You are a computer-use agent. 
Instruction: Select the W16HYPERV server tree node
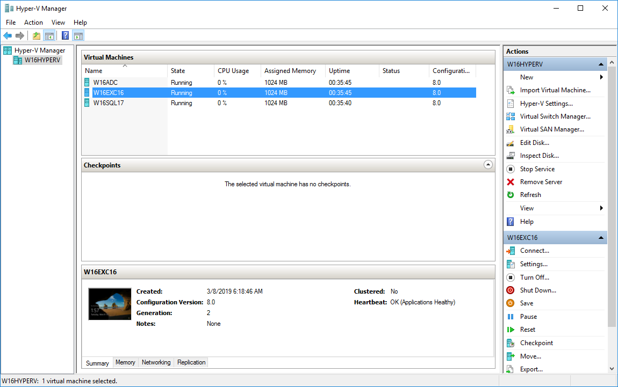click(42, 60)
